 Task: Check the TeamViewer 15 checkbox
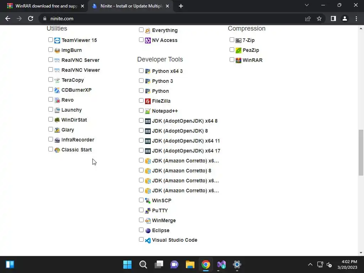(50, 40)
